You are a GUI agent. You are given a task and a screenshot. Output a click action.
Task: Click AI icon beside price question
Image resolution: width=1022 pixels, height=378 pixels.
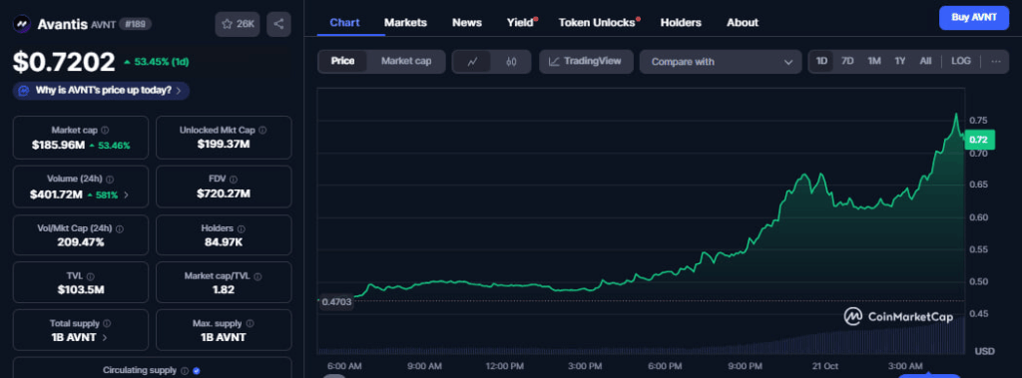[24, 91]
